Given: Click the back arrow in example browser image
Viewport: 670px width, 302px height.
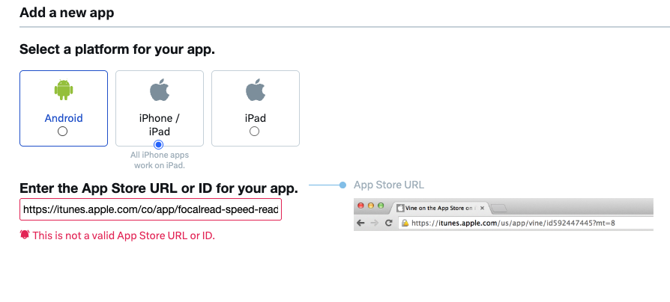Looking at the screenshot, I should [x=360, y=223].
